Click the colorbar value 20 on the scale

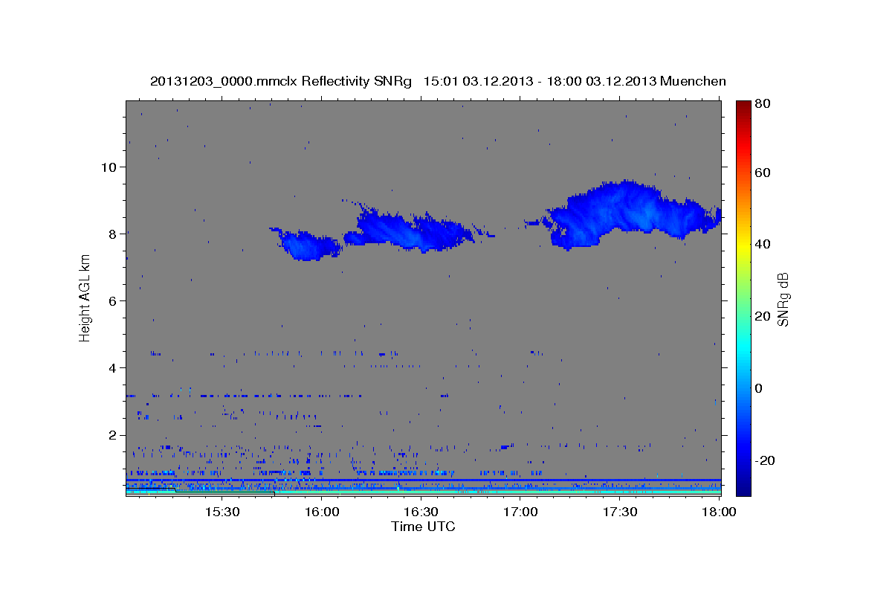[x=761, y=316]
